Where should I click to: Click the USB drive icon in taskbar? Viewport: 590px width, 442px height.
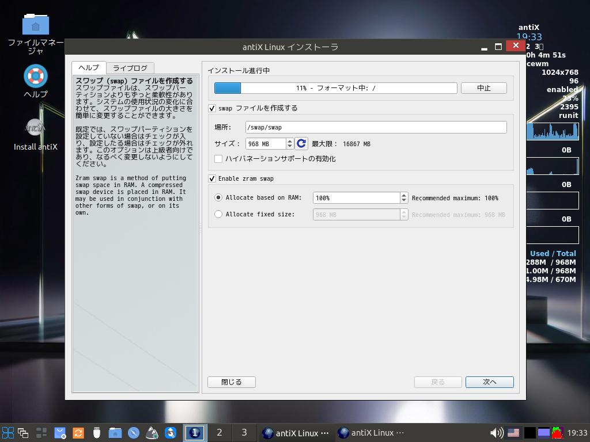97,433
